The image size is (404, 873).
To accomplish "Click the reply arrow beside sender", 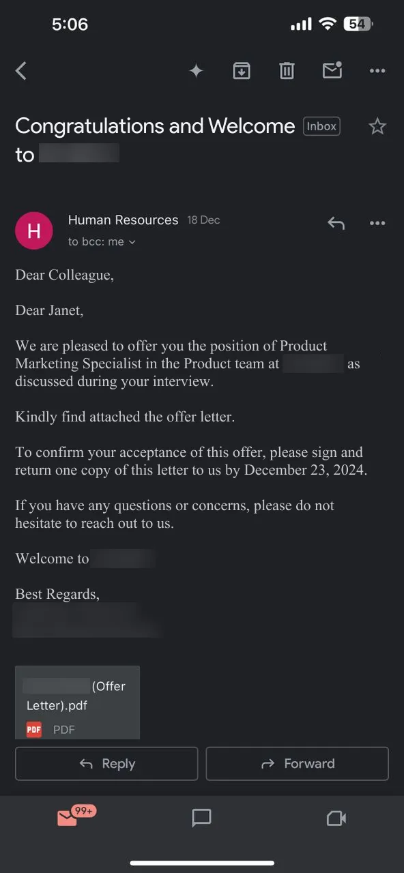I will pyautogui.click(x=336, y=223).
